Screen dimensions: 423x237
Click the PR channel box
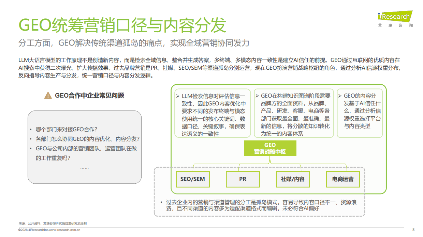[x=243, y=179]
